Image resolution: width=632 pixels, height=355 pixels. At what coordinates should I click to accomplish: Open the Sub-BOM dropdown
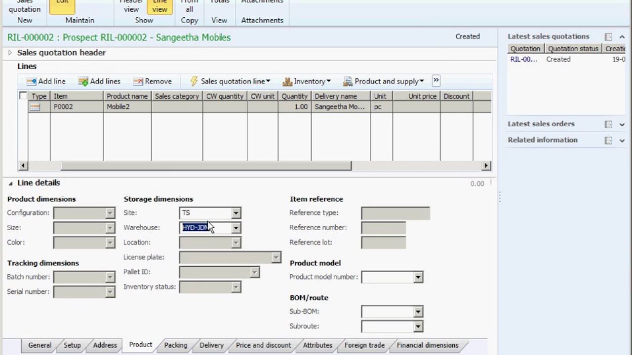click(418, 312)
